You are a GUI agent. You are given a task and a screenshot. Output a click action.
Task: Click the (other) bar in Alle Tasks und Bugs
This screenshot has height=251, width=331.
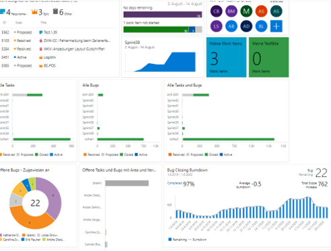(228, 139)
